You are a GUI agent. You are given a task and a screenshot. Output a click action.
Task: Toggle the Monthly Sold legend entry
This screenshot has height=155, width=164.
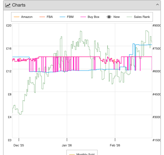pyautogui.click(x=82, y=154)
